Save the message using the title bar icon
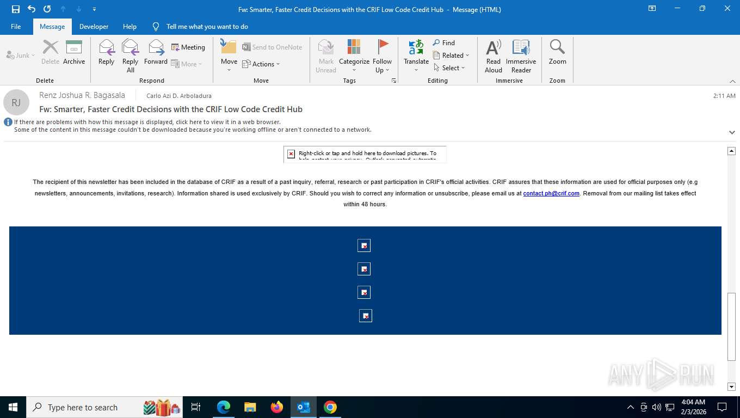This screenshot has width=740, height=418. coord(16,9)
